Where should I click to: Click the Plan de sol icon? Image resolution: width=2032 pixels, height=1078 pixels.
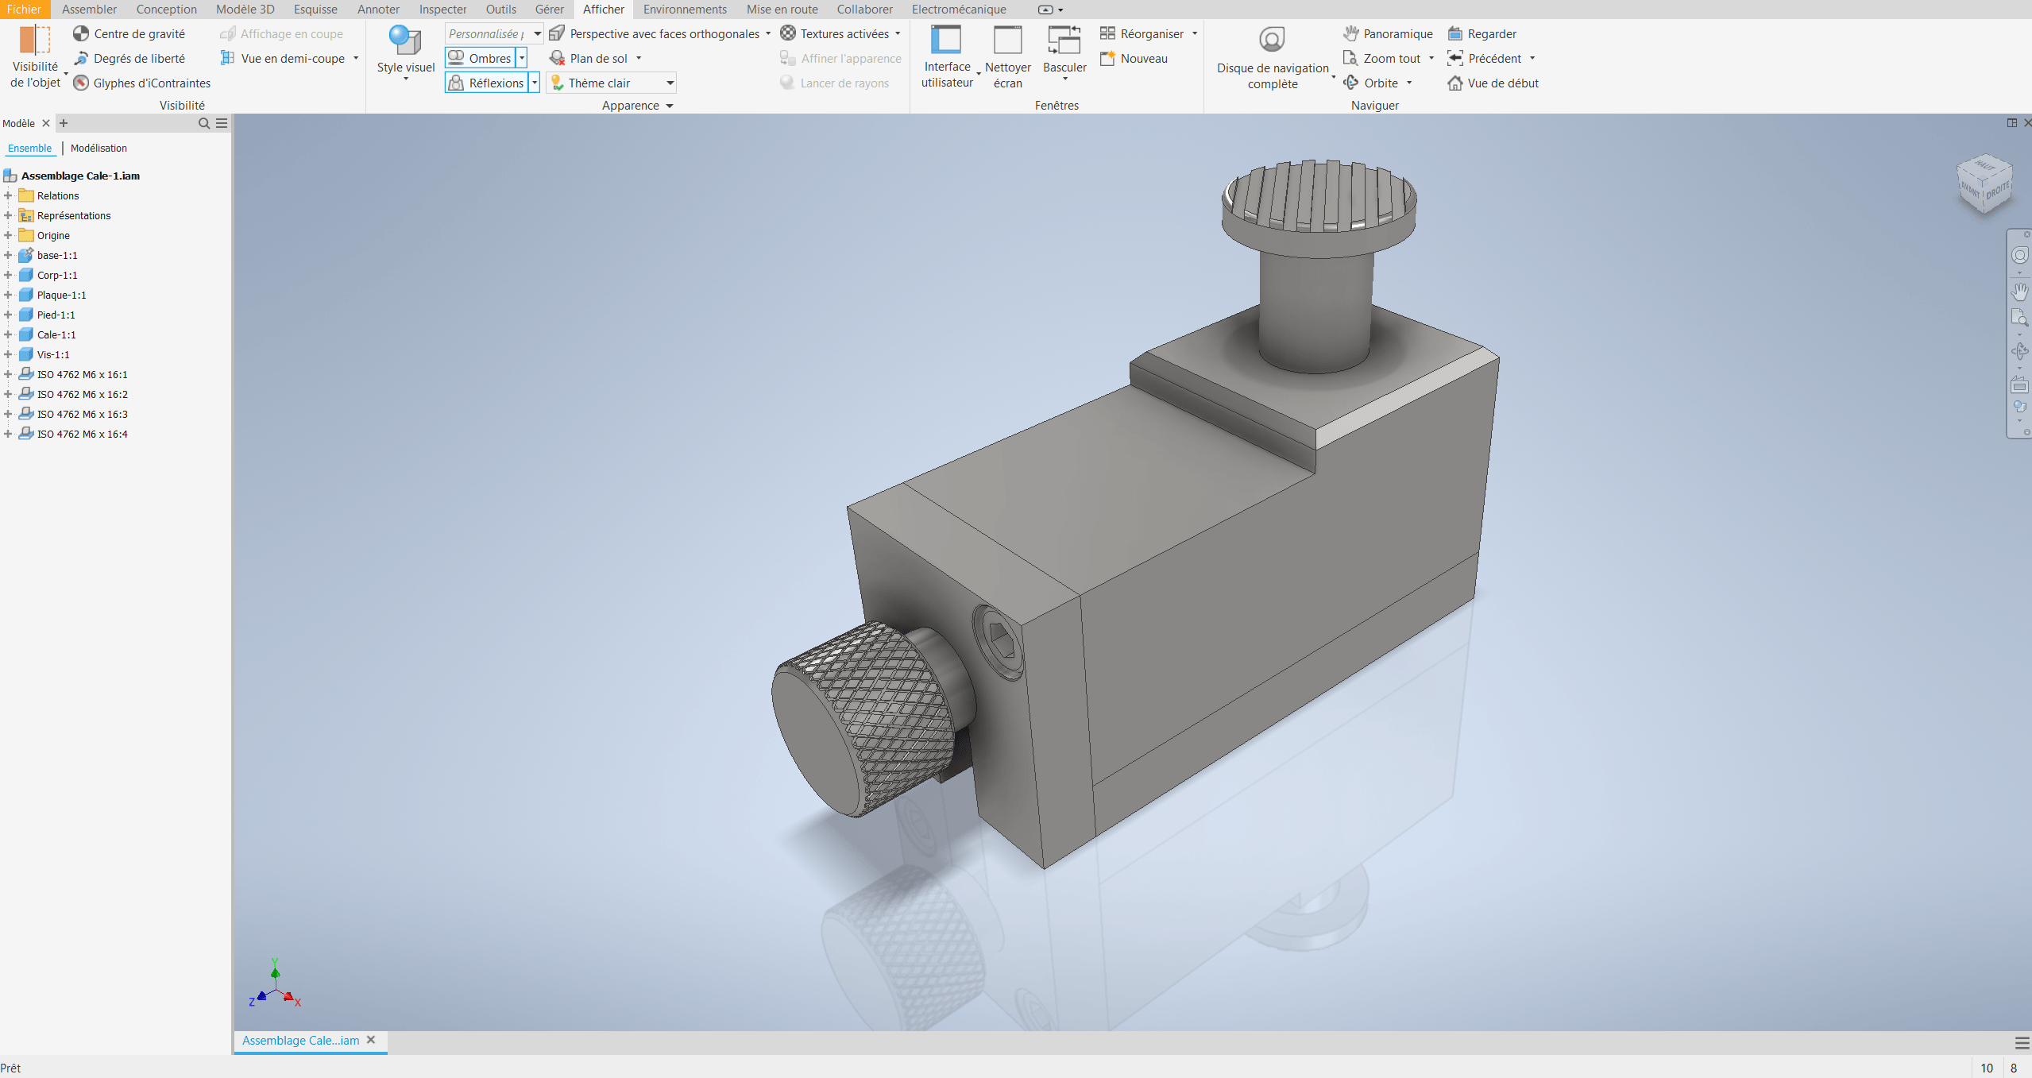[x=557, y=58]
